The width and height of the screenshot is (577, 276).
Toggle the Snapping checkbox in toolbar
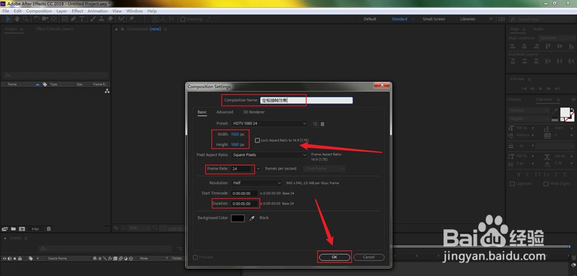[183, 20]
